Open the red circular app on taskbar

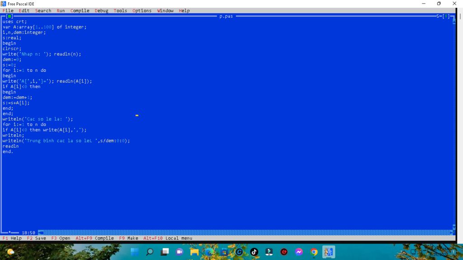(284, 252)
